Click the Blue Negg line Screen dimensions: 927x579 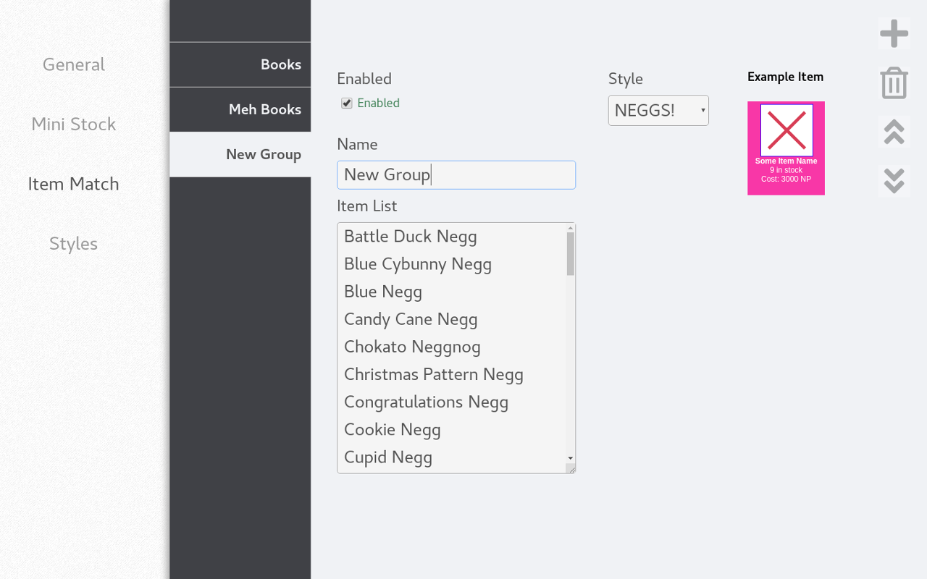coord(383,292)
